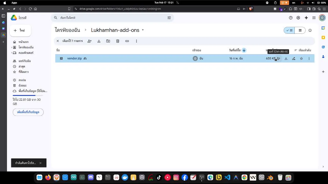This screenshot has width=328, height=184.
Task: Open Recent files section
Action: [22, 66]
